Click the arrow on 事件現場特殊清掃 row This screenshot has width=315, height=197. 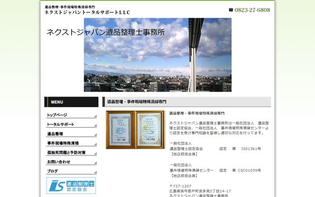(x=95, y=144)
